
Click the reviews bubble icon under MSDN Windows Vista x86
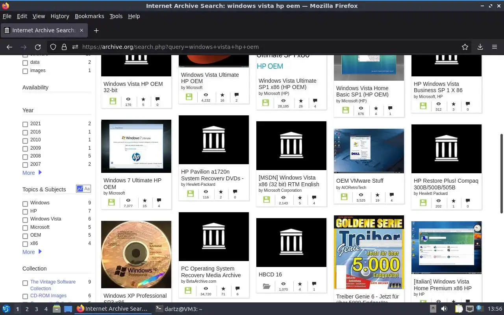click(x=314, y=198)
